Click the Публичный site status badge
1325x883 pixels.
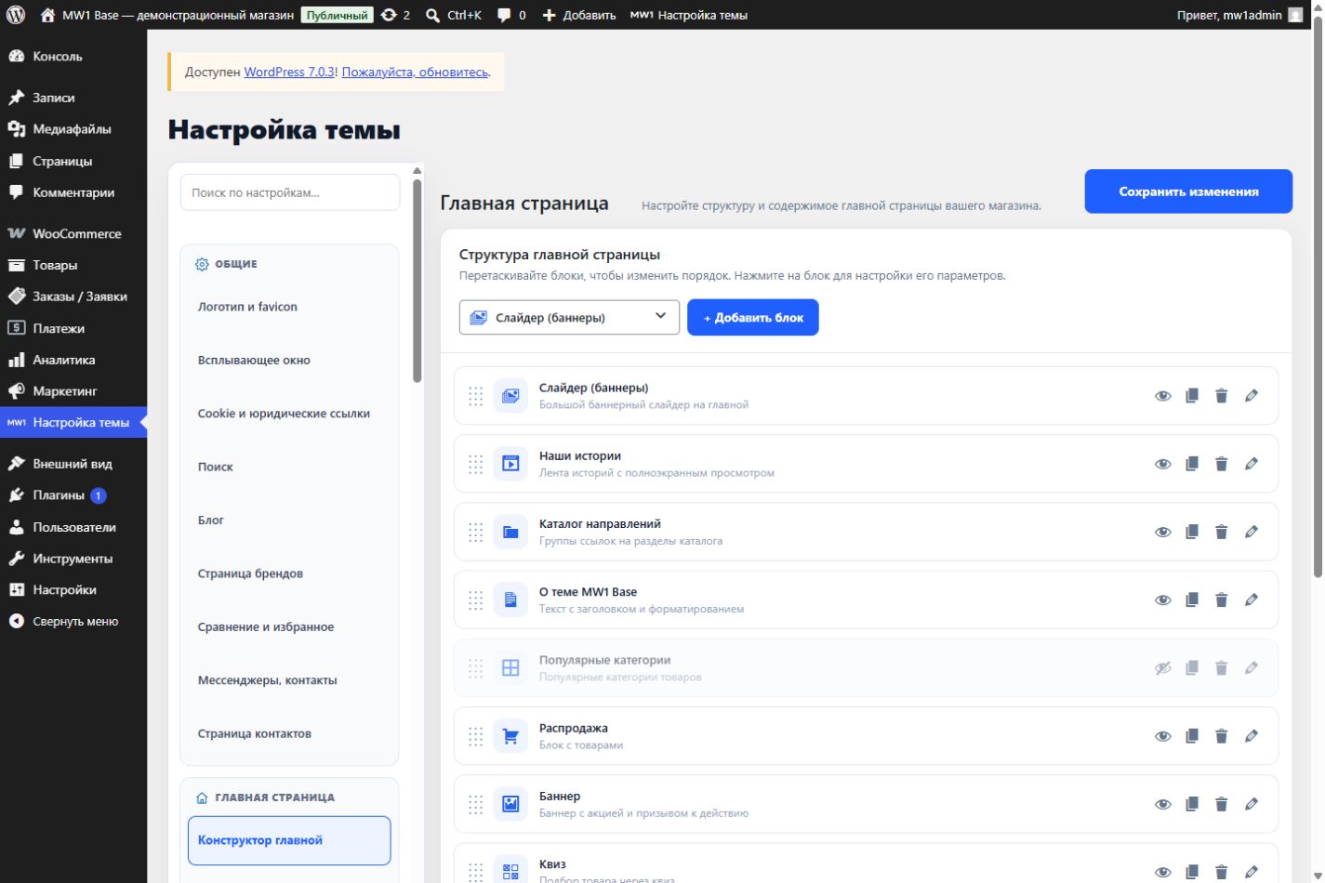(337, 15)
